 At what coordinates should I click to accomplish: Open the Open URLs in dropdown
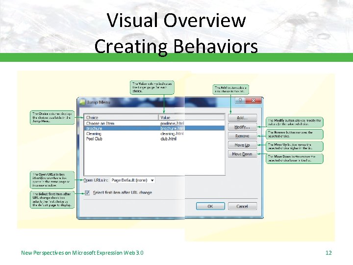tap(133, 180)
